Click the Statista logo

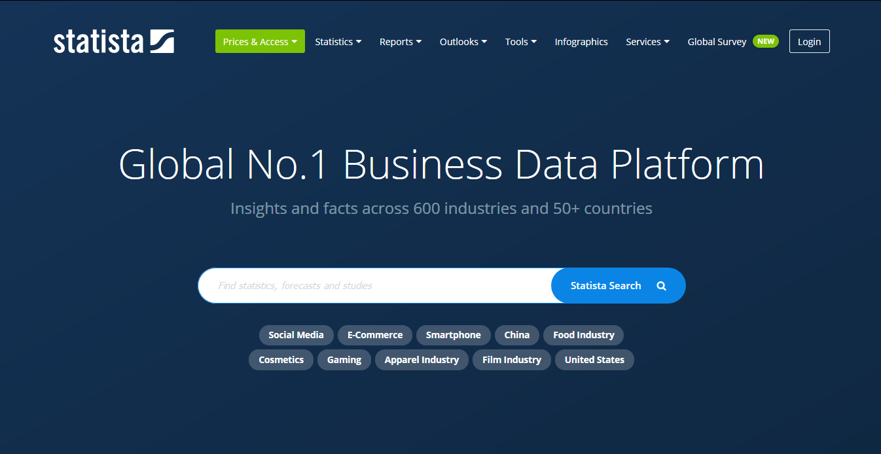pyautogui.click(x=114, y=42)
